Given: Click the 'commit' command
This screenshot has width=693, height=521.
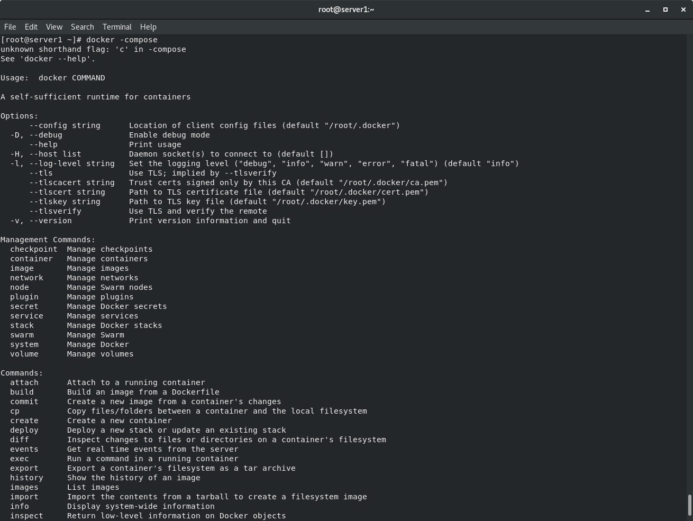Looking at the screenshot, I should pyautogui.click(x=24, y=401).
